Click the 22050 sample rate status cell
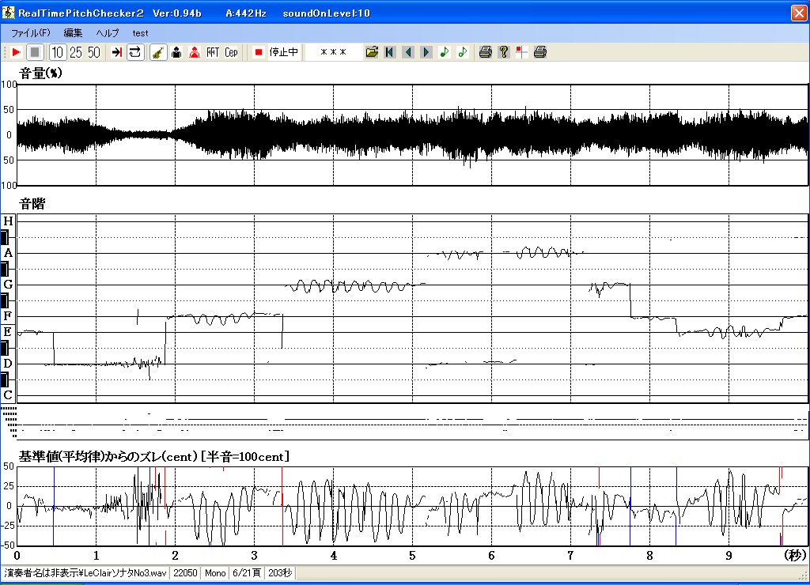The image size is (810, 585). [185, 572]
